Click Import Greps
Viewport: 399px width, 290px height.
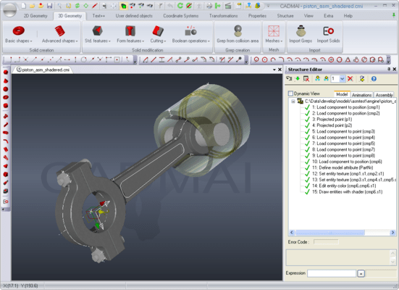point(301,34)
